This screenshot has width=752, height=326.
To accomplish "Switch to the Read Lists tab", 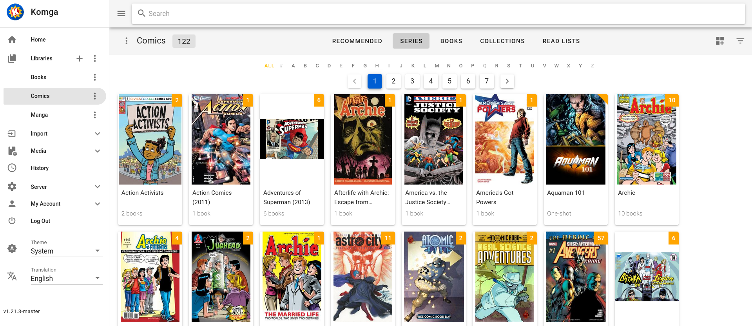I will point(561,41).
